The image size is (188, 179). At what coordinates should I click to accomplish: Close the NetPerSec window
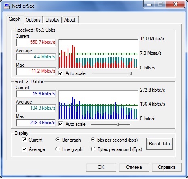click(175, 4)
